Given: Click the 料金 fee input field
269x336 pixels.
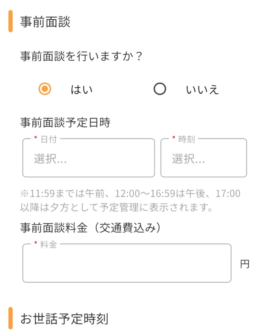Looking at the screenshot, I should (x=126, y=263).
